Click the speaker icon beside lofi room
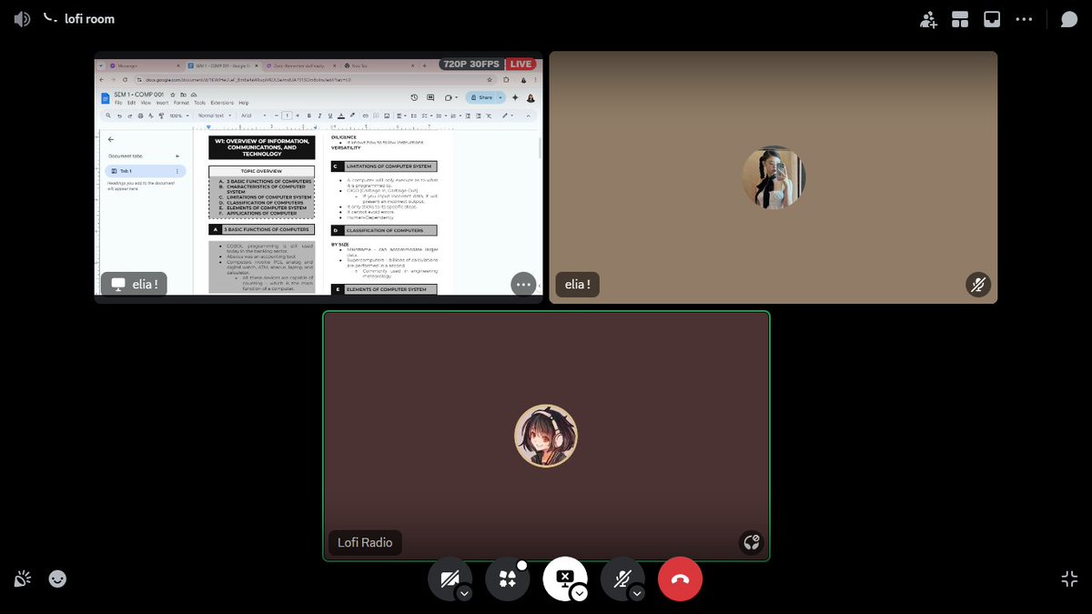 (x=20, y=18)
